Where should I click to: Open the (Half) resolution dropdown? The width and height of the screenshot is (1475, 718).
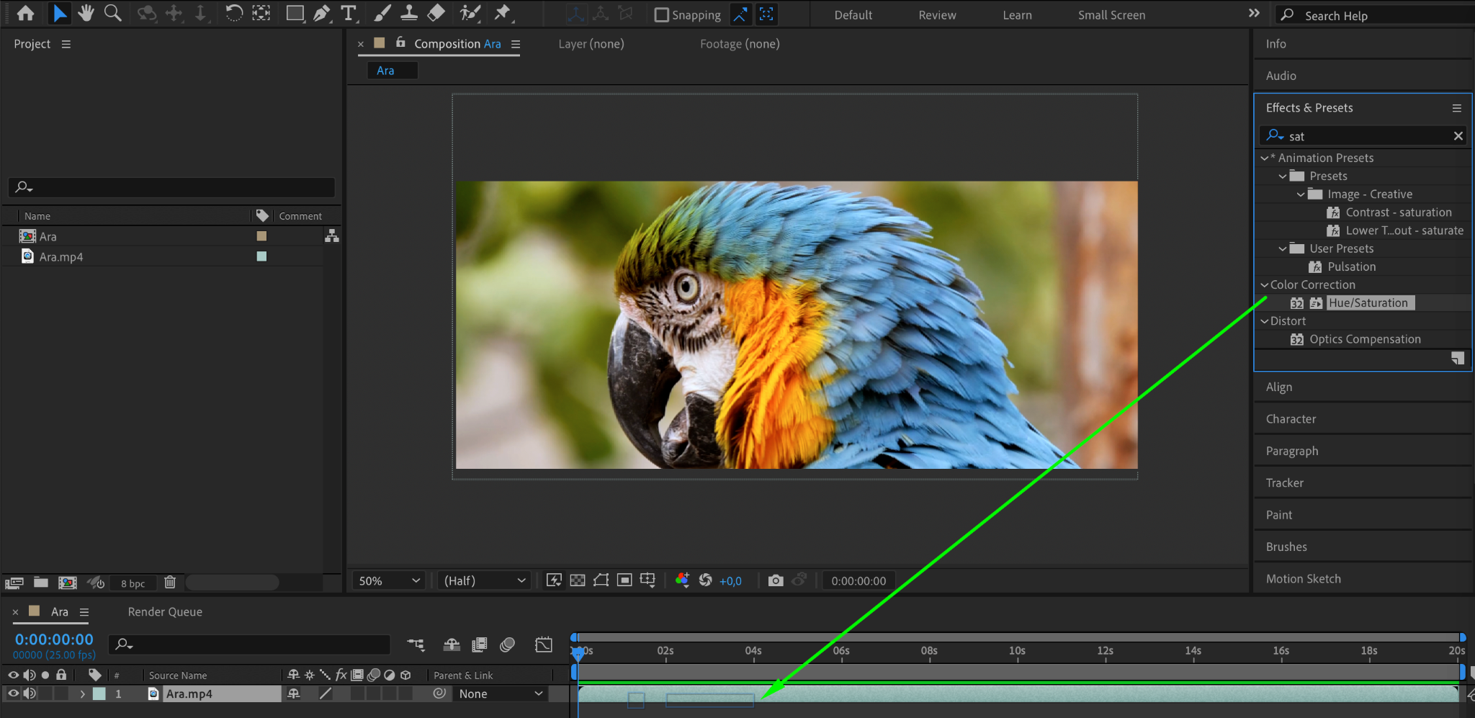[484, 580]
